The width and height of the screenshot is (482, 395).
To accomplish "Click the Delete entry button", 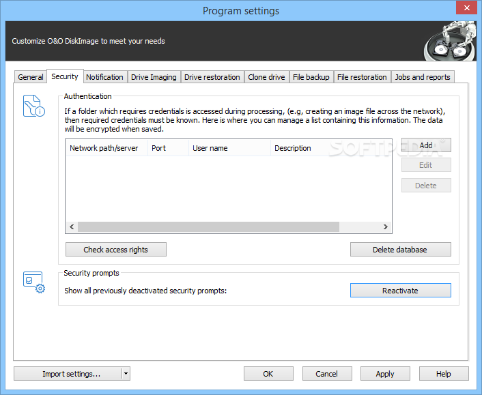I will (x=426, y=185).
